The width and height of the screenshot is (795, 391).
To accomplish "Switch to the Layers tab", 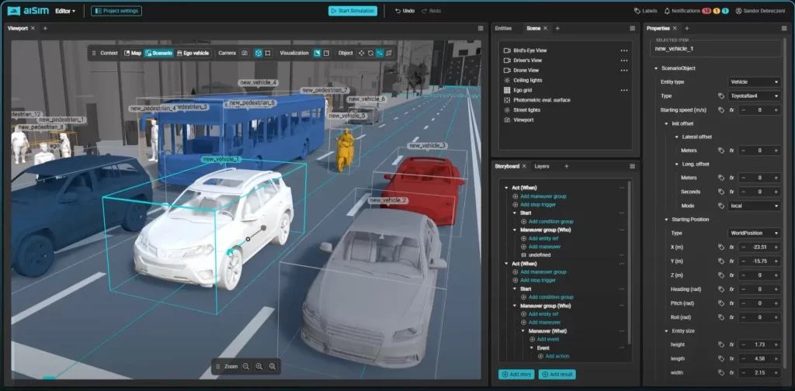I will click(541, 166).
